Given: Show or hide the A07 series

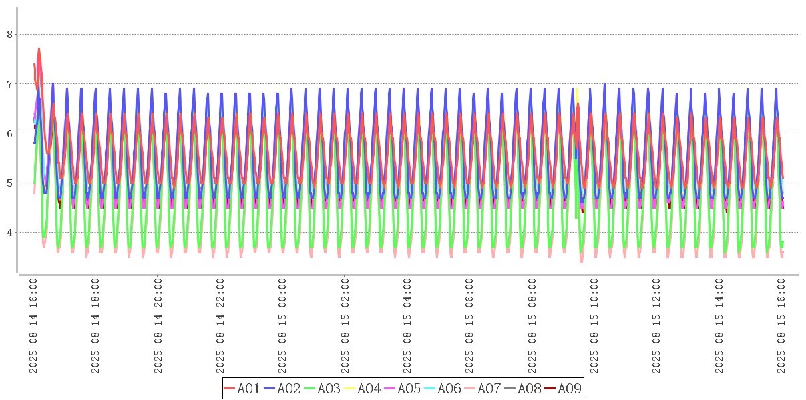Looking at the screenshot, I should click(x=482, y=389).
